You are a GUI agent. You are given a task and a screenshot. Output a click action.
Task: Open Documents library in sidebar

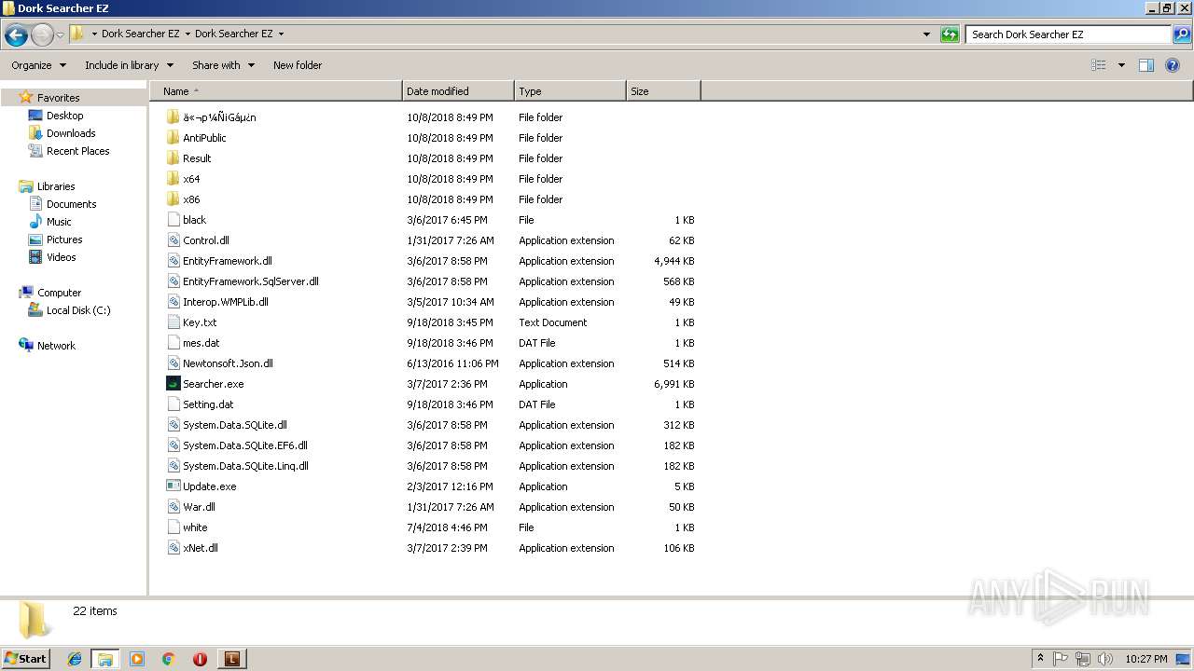(x=71, y=204)
